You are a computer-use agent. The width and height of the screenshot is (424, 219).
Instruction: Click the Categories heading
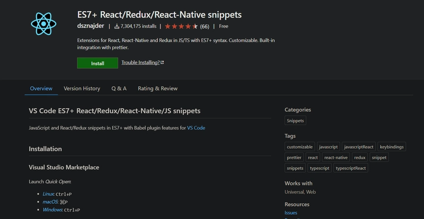coord(298,110)
